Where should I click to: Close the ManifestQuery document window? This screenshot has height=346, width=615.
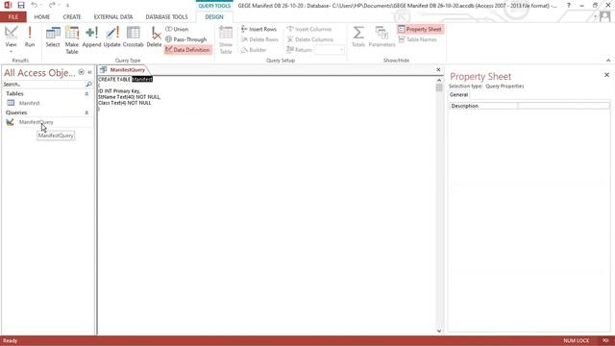coord(438,70)
